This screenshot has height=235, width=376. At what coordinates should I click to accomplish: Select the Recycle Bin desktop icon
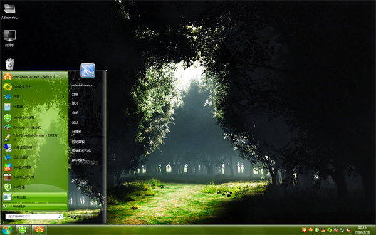click(x=9, y=64)
